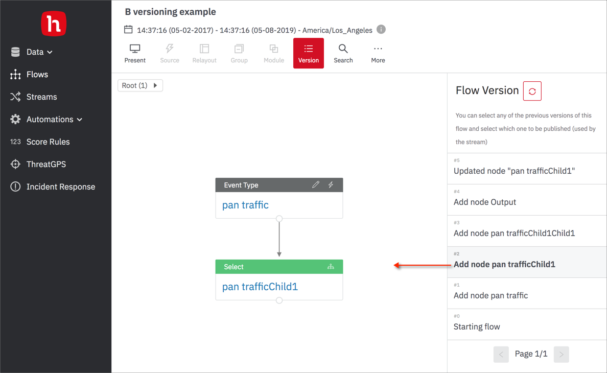The height and width of the screenshot is (373, 607).
Task: Select version #0 Starting flow
Action: 527,324
